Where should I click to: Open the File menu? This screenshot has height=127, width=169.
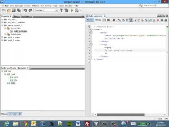coord(2,6)
